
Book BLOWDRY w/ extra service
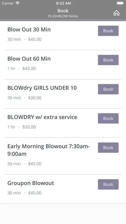point(108,118)
